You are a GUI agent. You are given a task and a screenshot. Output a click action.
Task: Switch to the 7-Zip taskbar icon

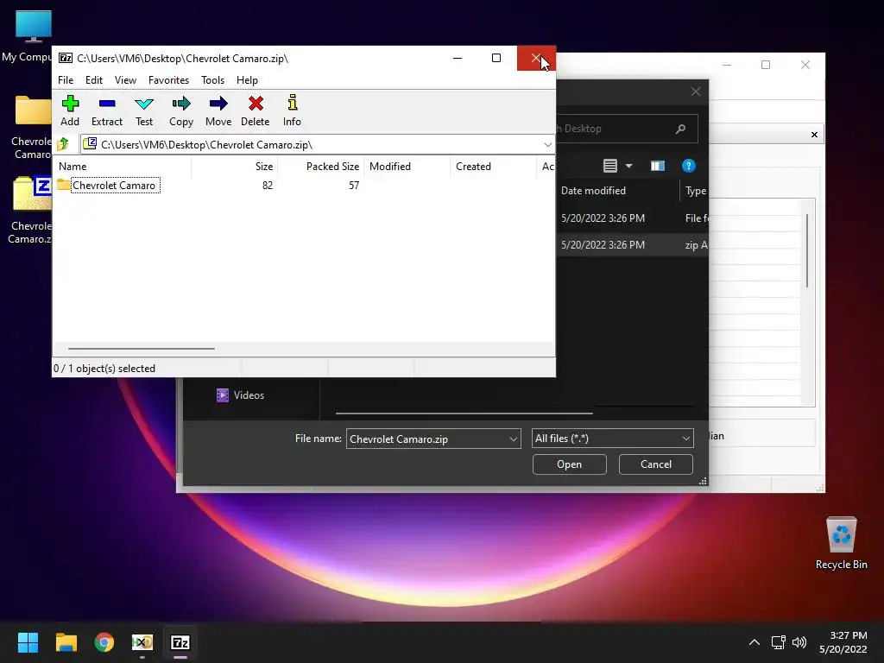pos(180,642)
